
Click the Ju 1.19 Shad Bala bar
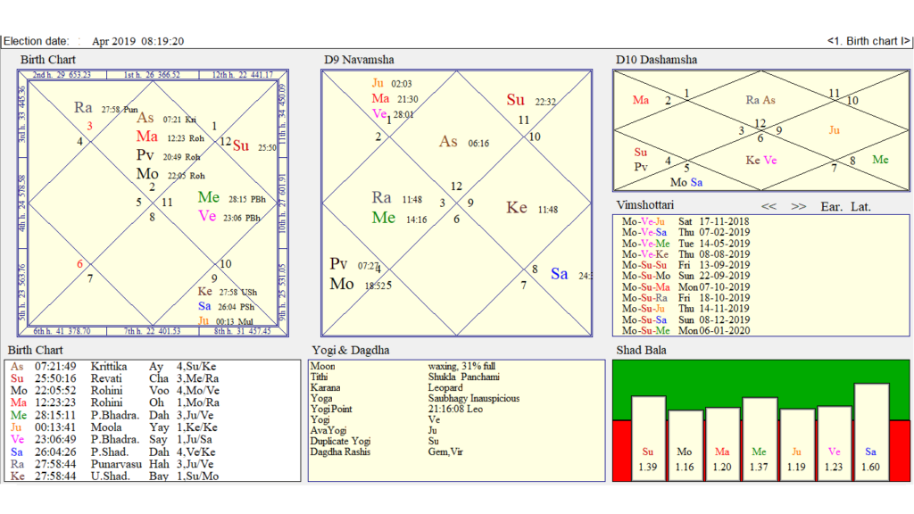click(797, 444)
